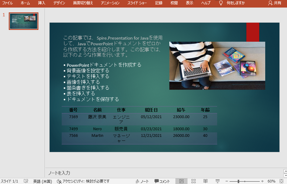Open the ヘルプ tab

[206, 3]
